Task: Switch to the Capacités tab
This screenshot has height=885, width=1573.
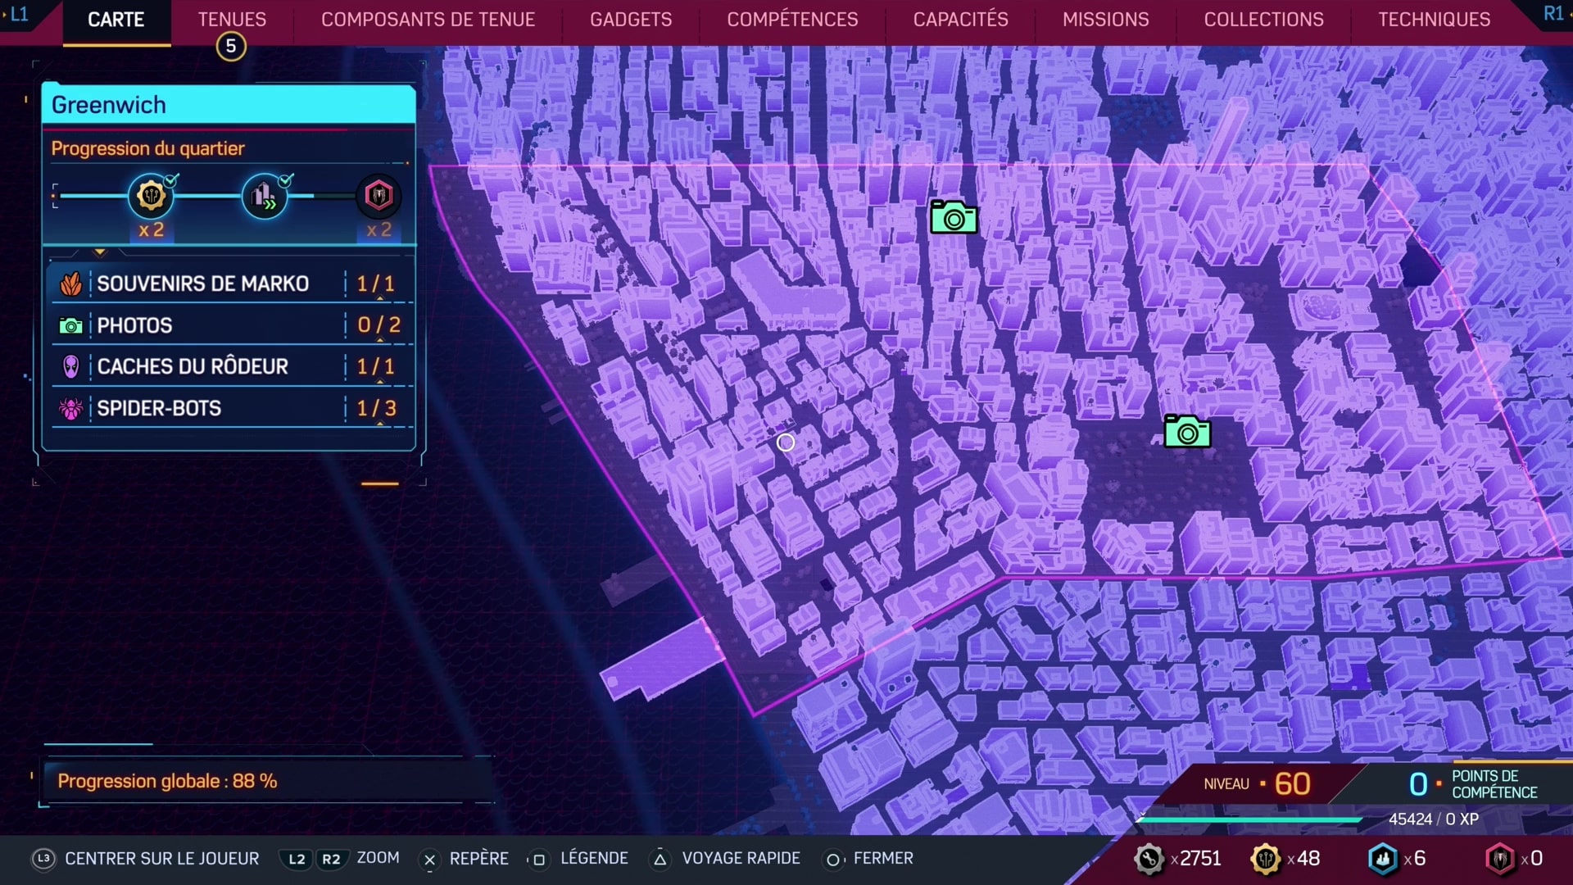Action: point(960,20)
